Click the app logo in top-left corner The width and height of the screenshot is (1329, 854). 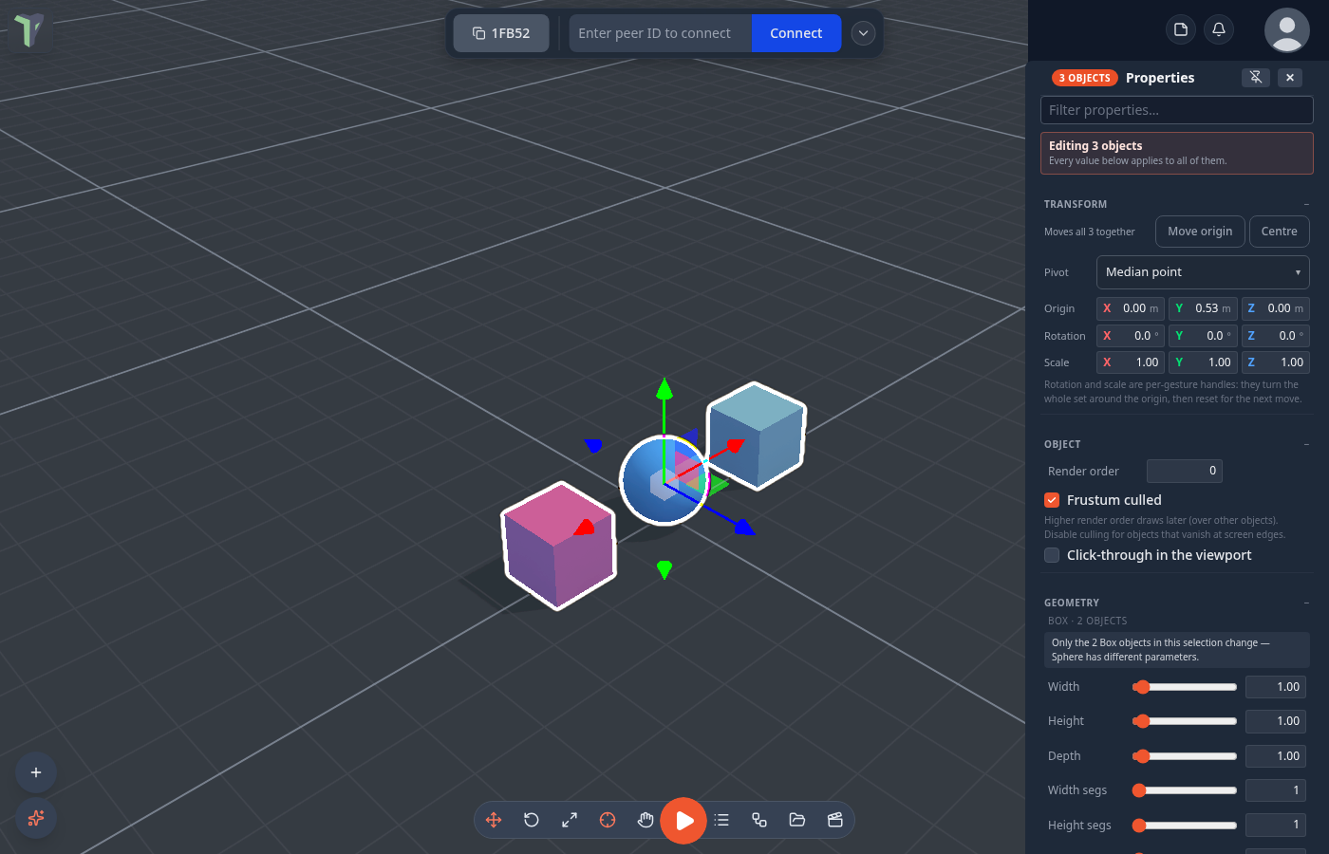click(29, 30)
